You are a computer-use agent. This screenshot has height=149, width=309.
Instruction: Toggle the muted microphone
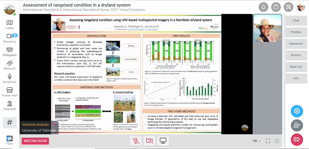pos(136,141)
